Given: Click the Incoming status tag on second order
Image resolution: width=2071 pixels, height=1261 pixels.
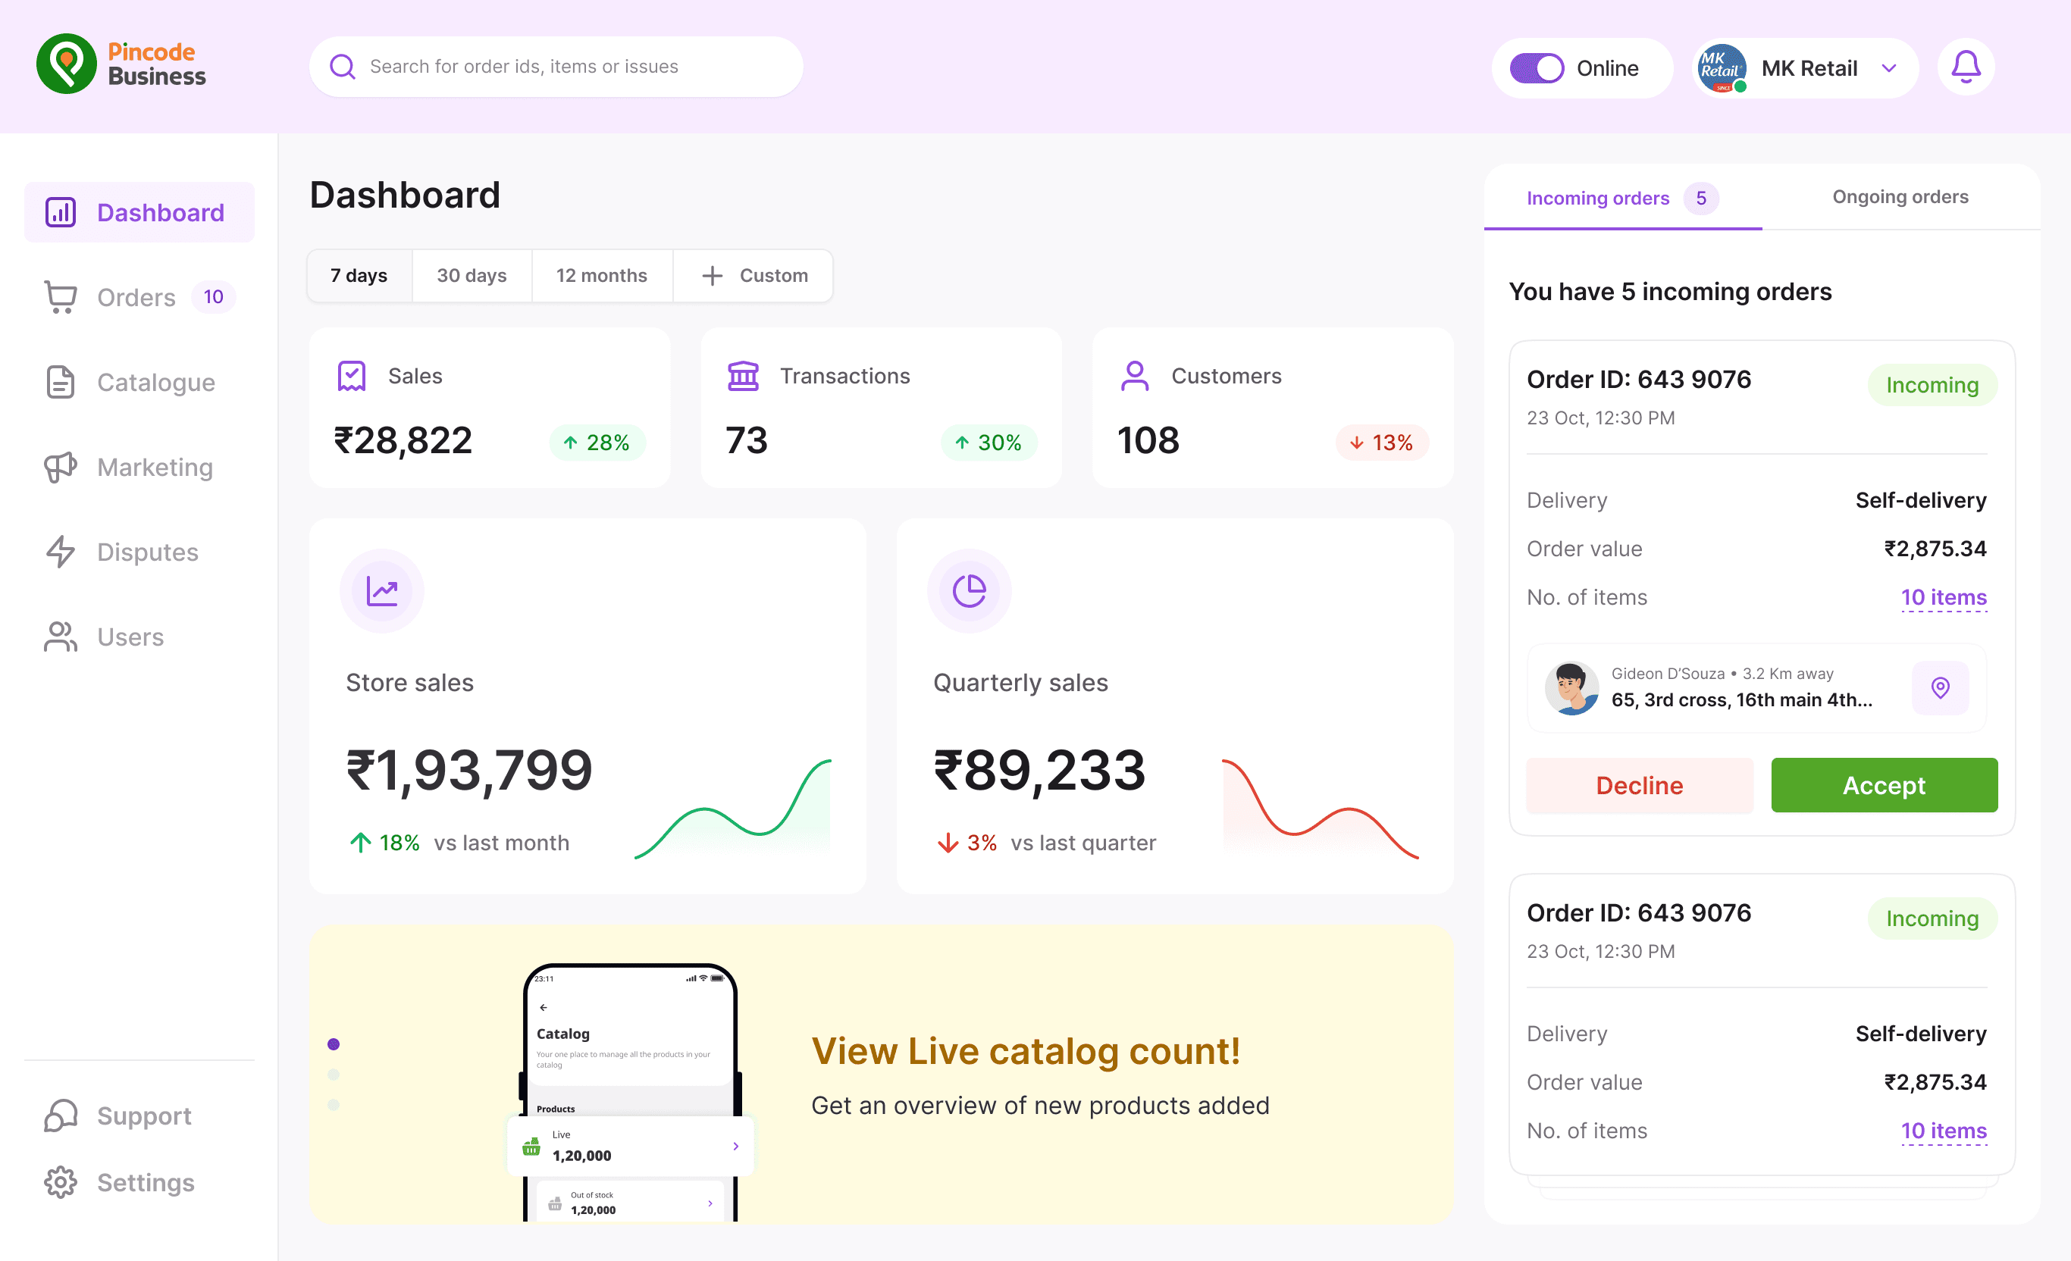Looking at the screenshot, I should (x=1932, y=918).
